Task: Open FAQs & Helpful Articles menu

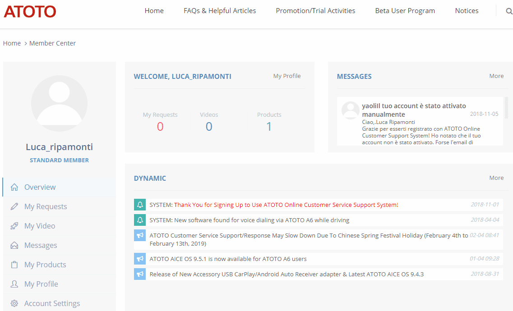Action: click(220, 11)
